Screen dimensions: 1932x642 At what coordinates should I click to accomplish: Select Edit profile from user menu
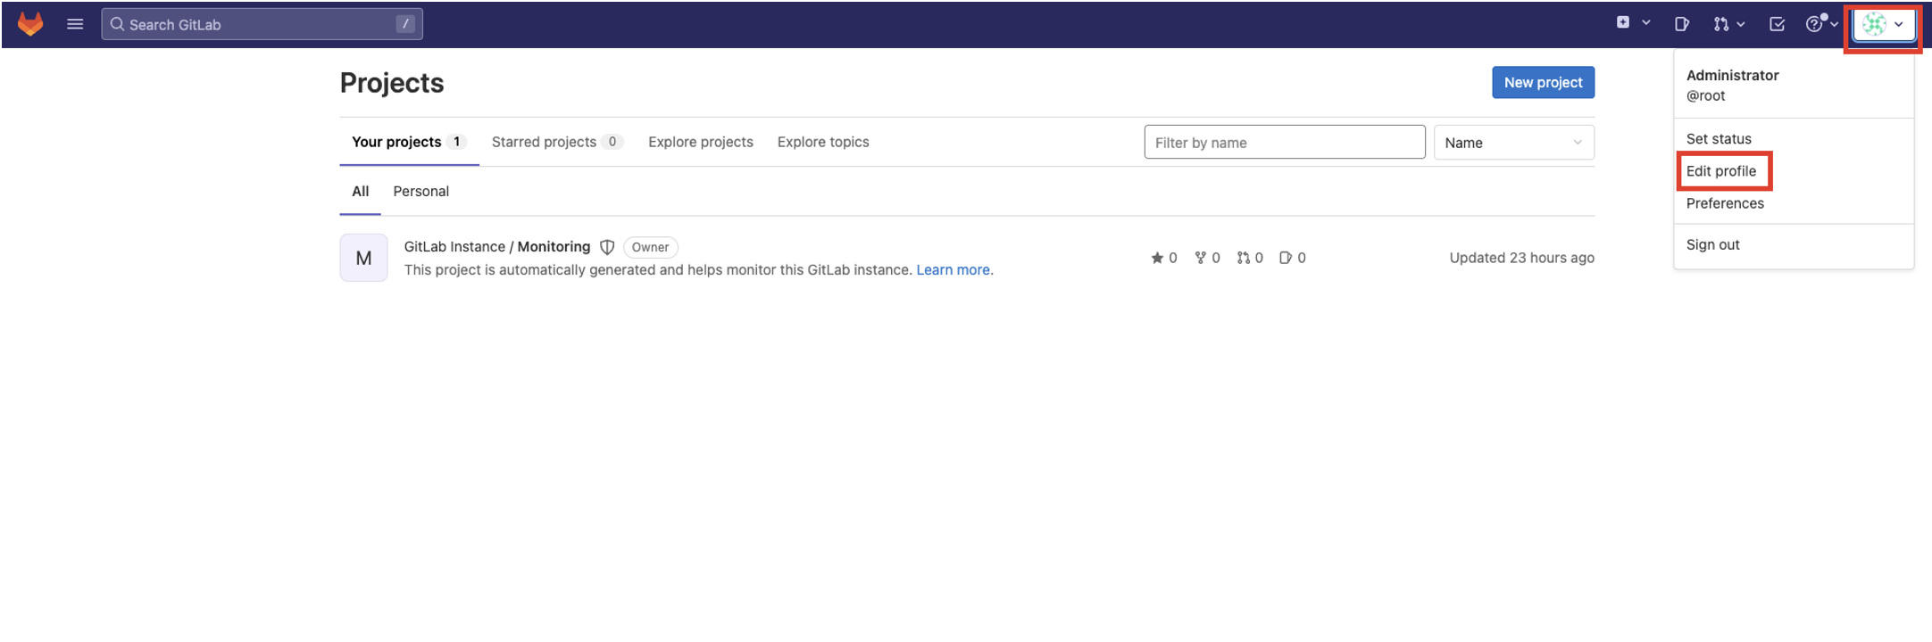1720,171
